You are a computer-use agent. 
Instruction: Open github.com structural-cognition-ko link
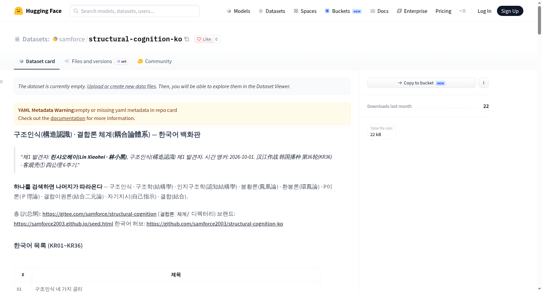click(x=214, y=224)
